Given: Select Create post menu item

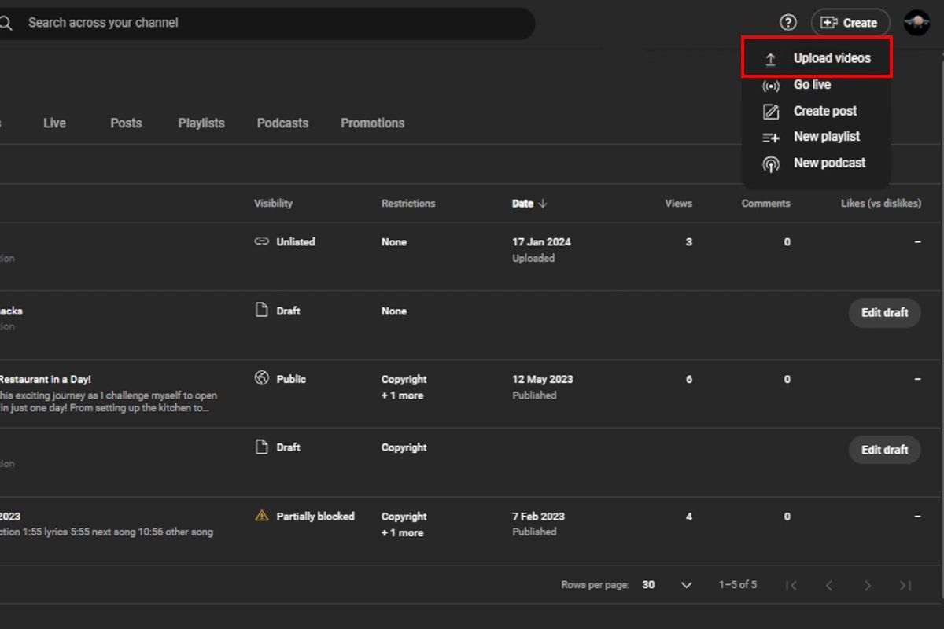Looking at the screenshot, I should click(x=817, y=112).
